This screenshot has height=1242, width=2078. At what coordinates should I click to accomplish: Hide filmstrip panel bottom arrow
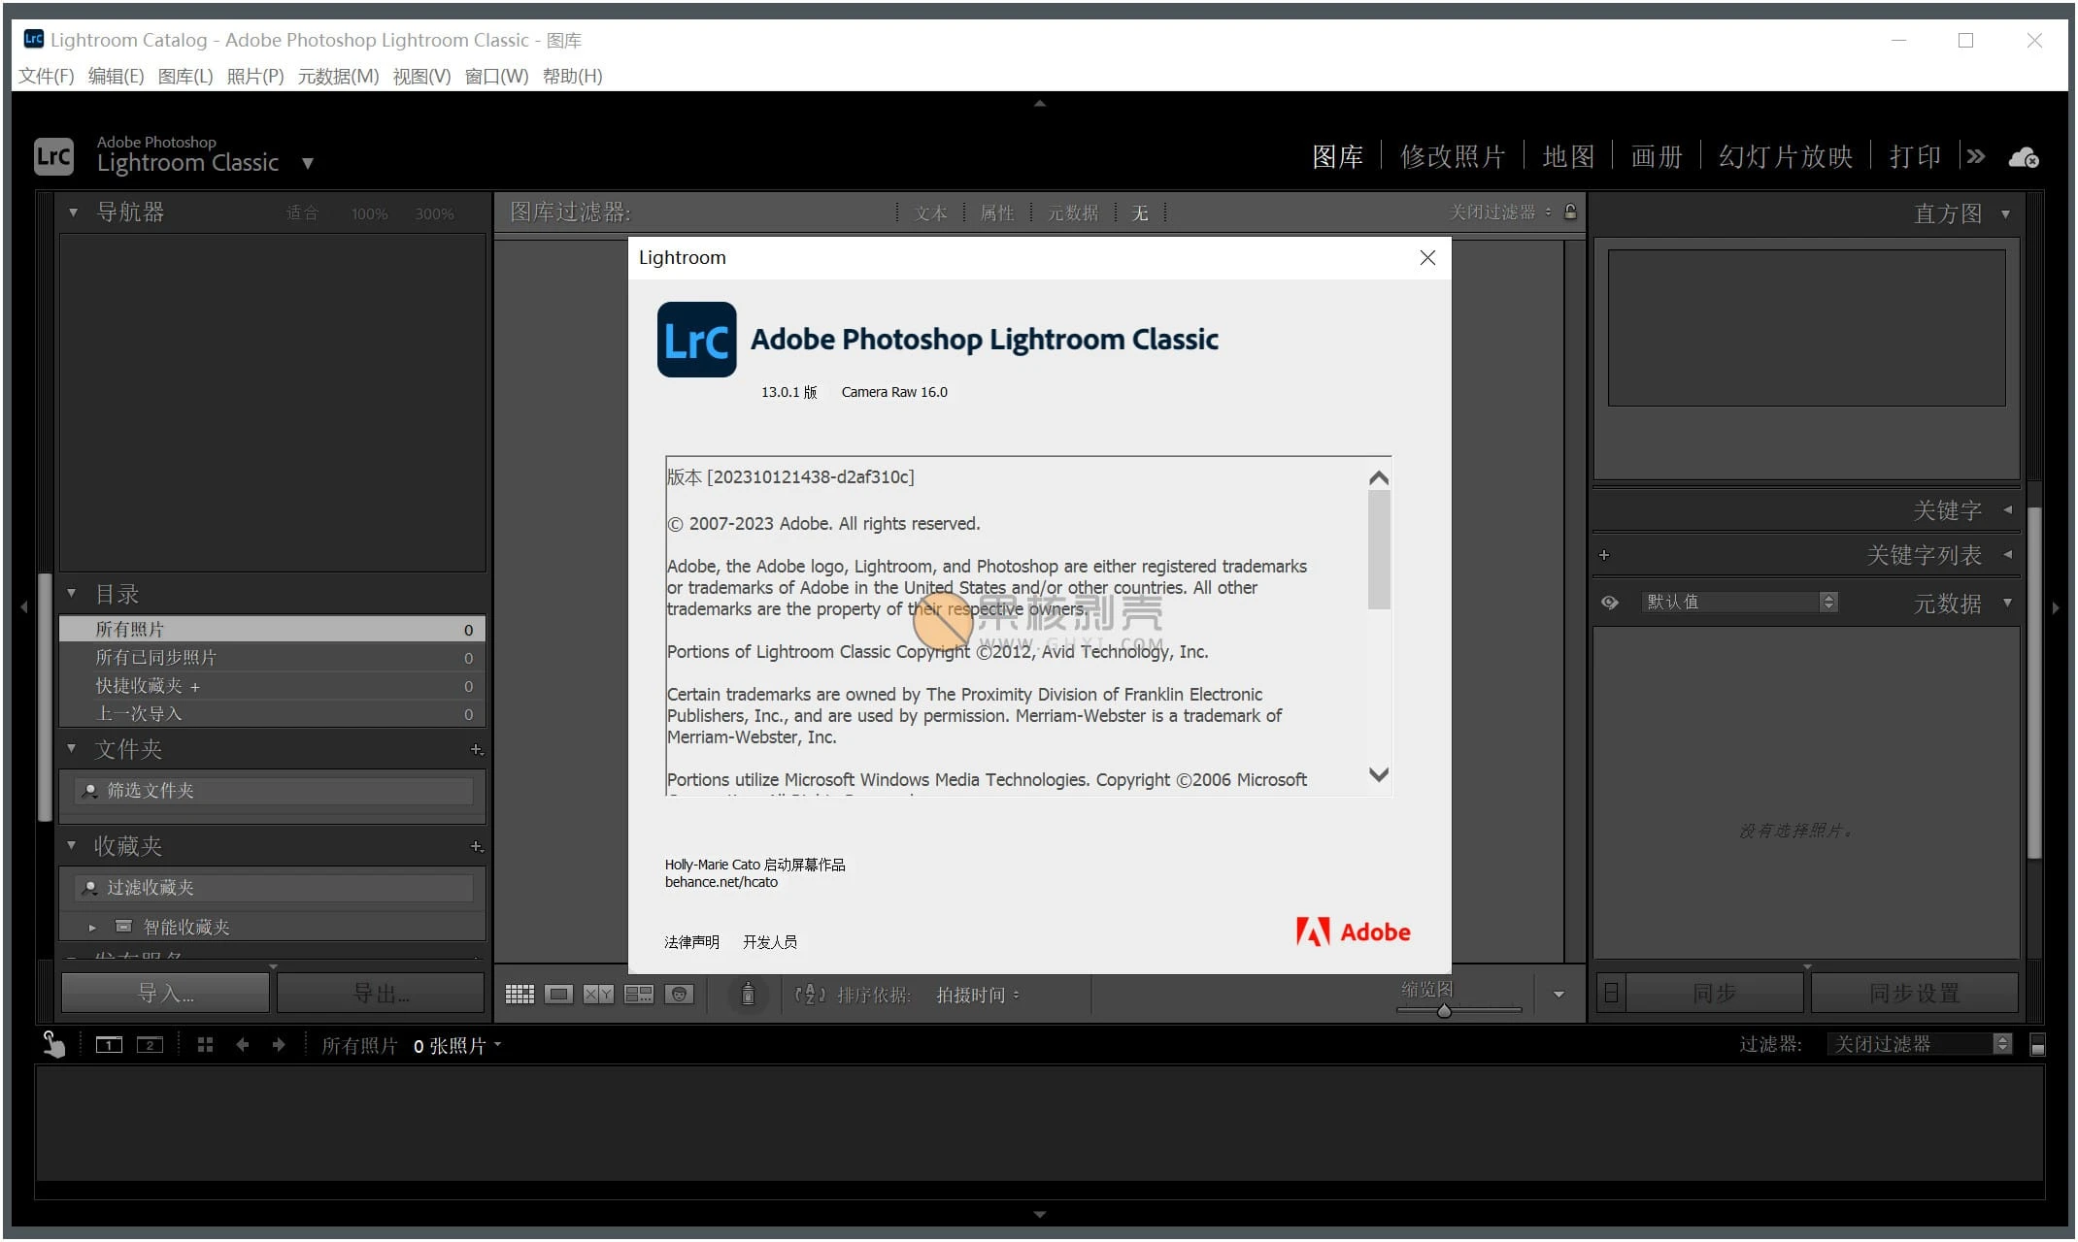point(1039,1214)
